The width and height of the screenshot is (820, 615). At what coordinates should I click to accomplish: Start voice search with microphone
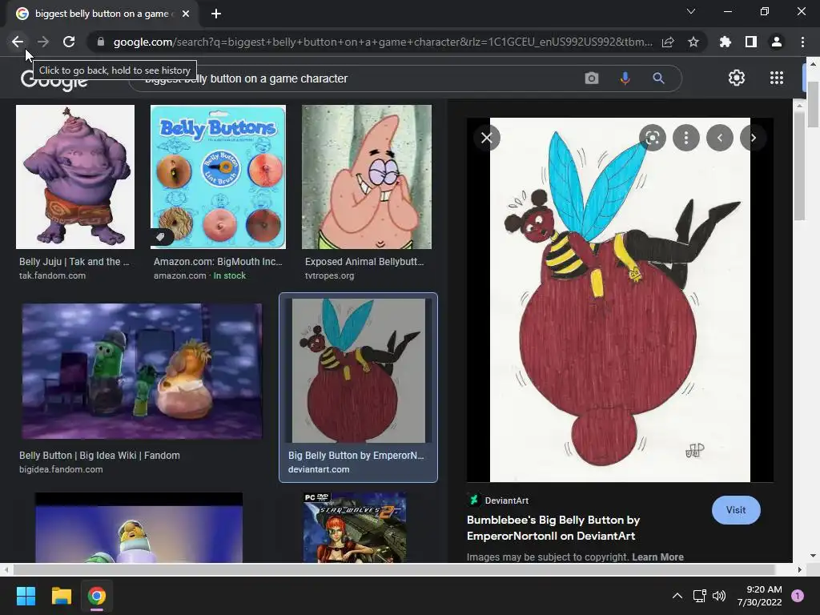click(x=625, y=78)
